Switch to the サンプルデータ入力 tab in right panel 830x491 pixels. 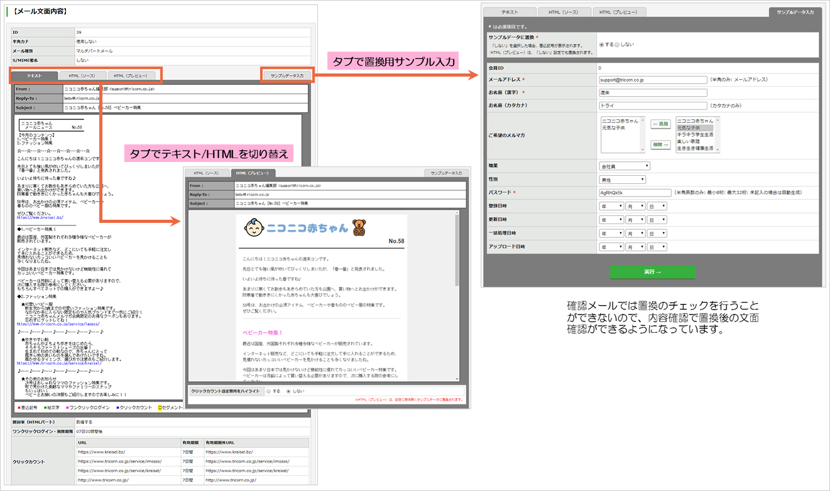point(795,12)
